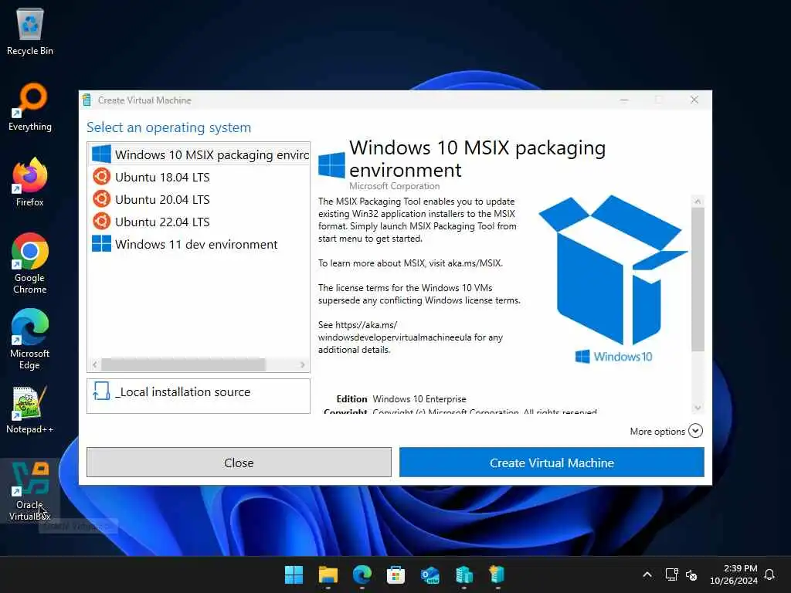Open Microsoft Edge from the taskbar
The height and width of the screenshot is (593, 791).
pyautogui.click(x=362, y=574)
